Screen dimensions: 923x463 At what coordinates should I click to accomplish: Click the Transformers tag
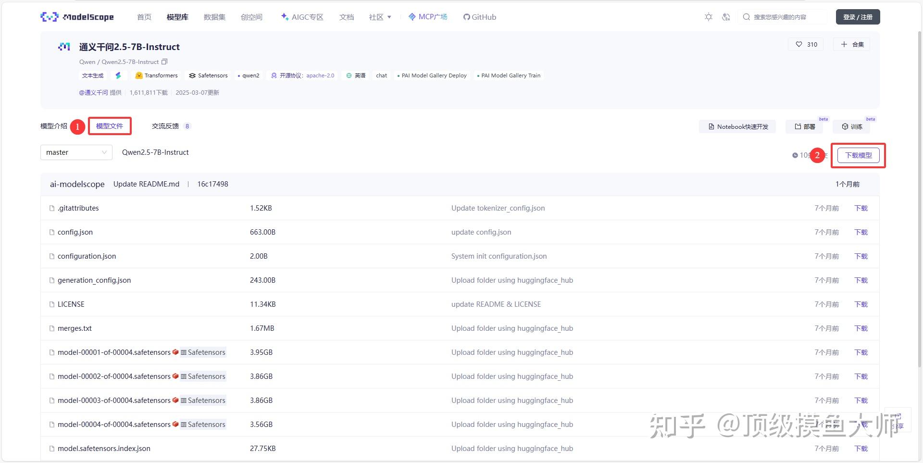tap(157, 75)
